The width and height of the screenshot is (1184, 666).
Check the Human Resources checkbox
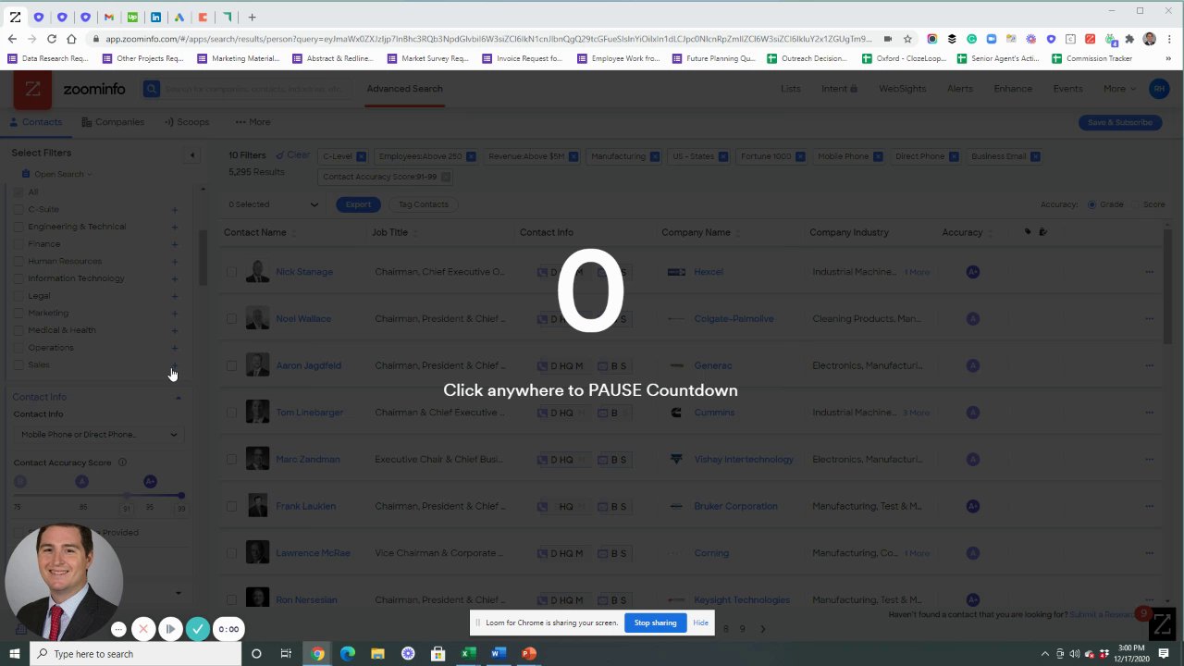18,262
